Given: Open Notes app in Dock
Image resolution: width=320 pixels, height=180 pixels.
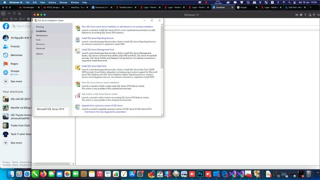Looking at the screenshot, I should (91, 174).
